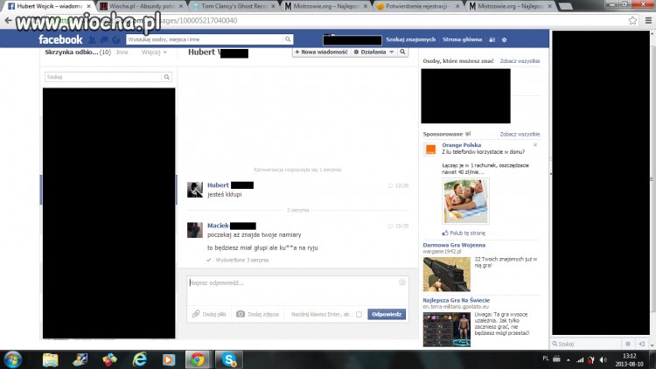The height and width of the screenshot is (369, 656).
Task: Click Dodaj zdjęcia camera button
Action: [x=257, y=314]
